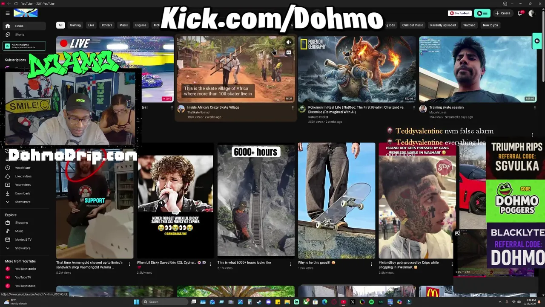Image resolution: width=545 pixels, height=307 pixels.
Task: Open TheSkateNomad channel avatar
Action: pos(181,109)
